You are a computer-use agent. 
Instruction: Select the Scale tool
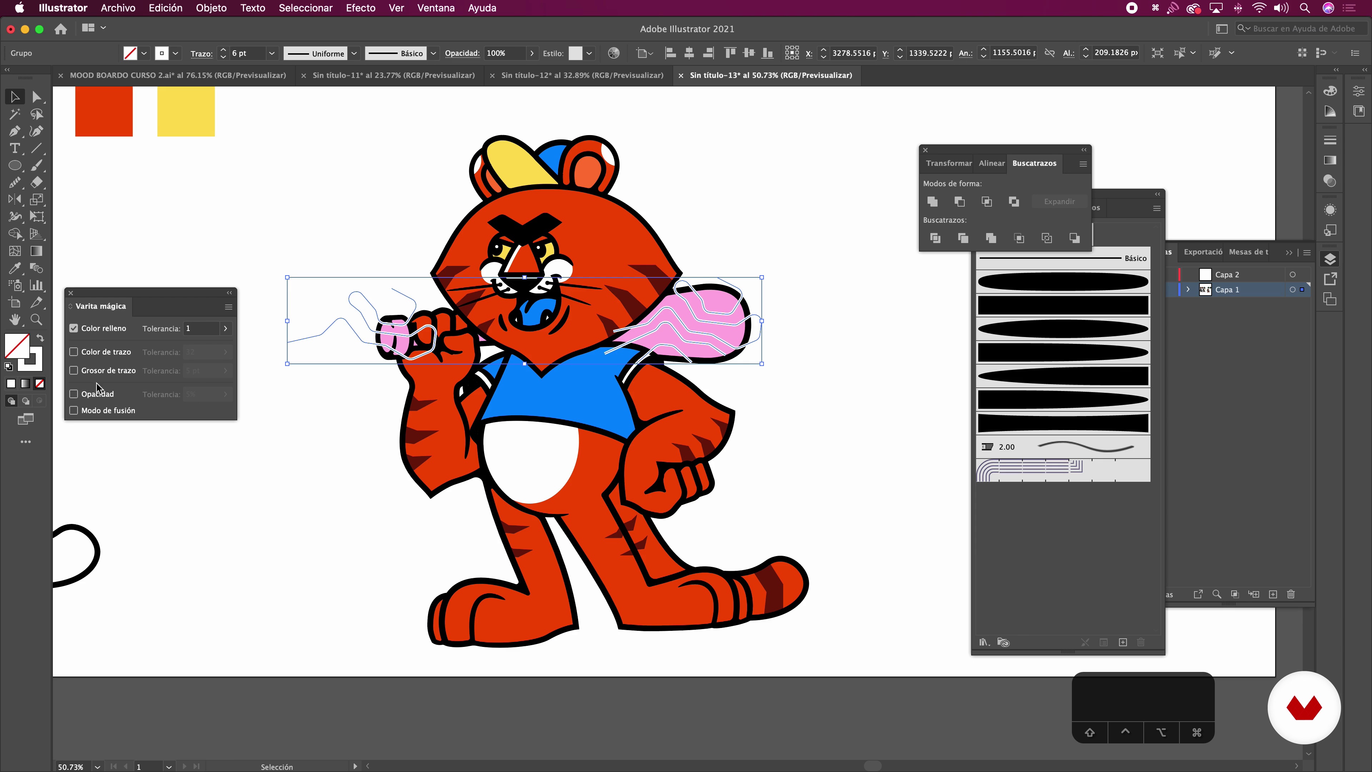(x=37, y=200)
